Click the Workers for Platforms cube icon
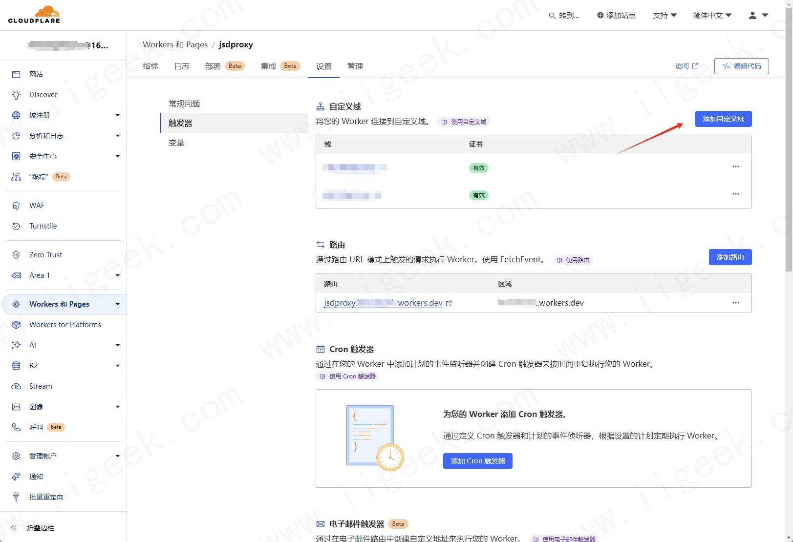This screenshot has height=542, width=793. click(16, 325)
